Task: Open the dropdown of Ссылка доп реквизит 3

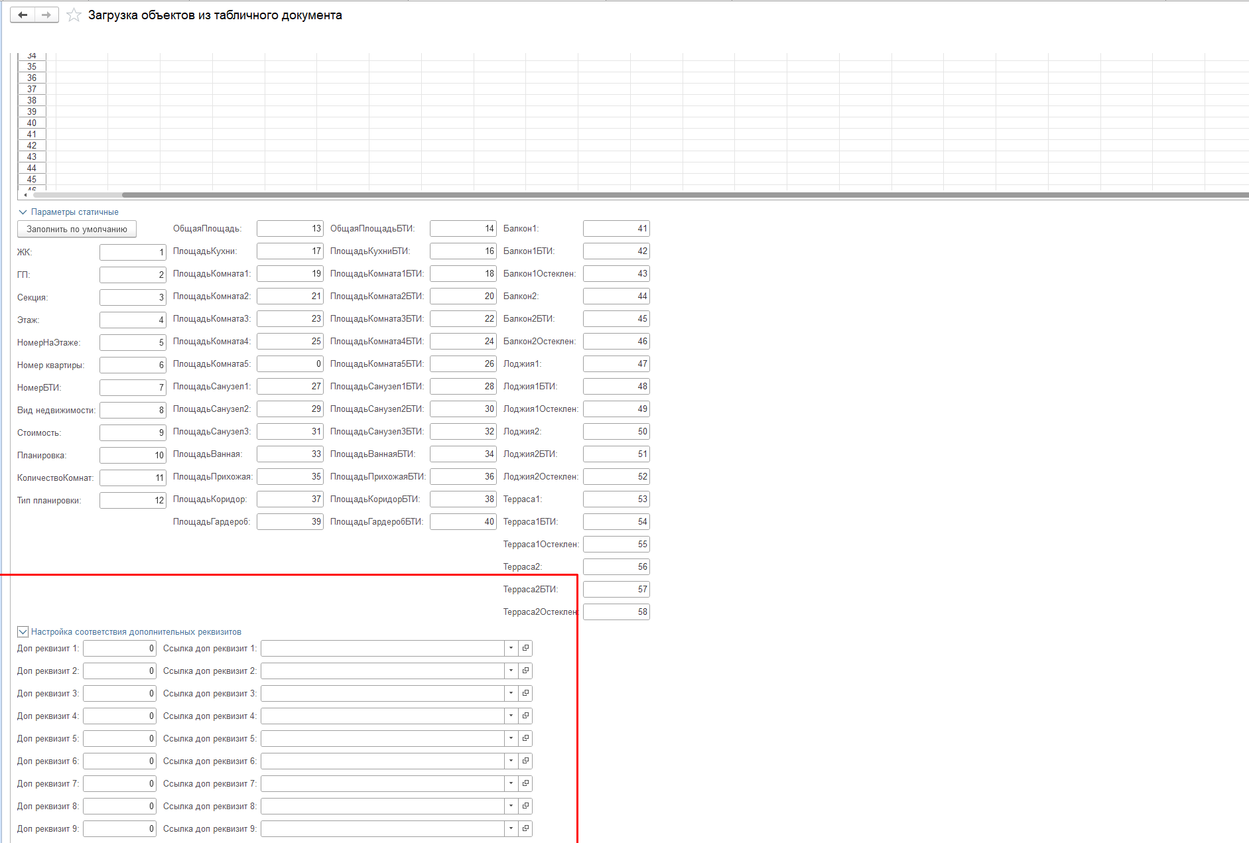Action: coord(511,693)
